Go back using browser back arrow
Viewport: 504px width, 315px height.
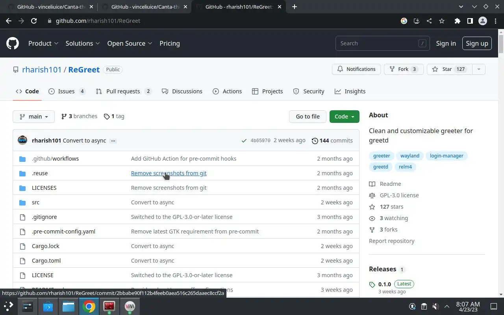tap(9, 21)
